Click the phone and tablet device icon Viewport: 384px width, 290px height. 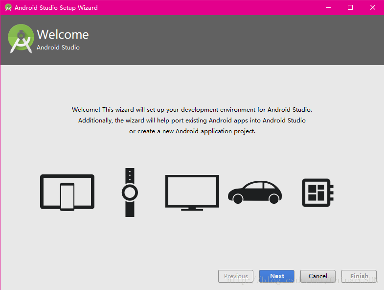(x=68, y=193)
